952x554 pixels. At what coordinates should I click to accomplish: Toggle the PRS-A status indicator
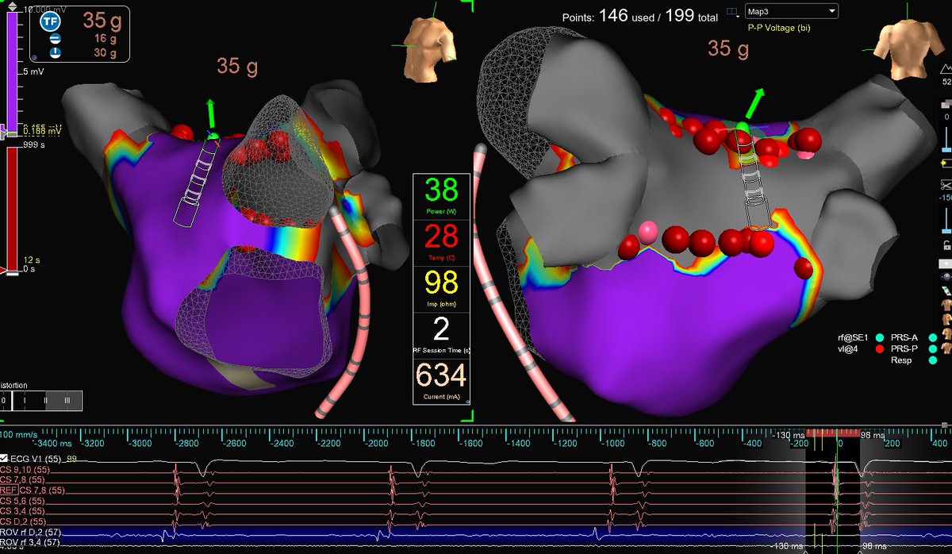pos(933,338)
